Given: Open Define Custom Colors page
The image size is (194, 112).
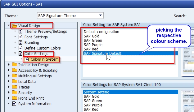Looking at the screenshot, I should coord(43,48).
